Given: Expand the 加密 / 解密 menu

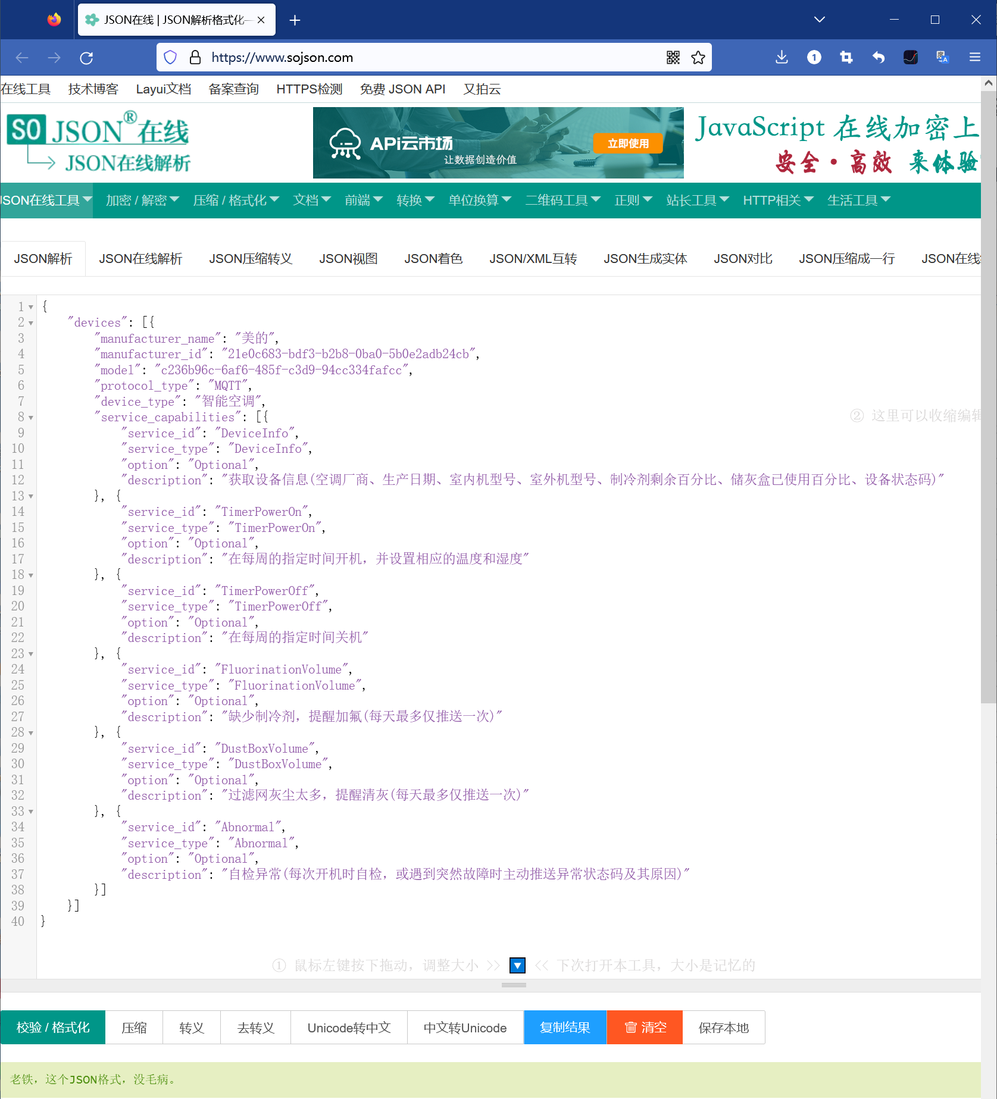Looking at the screenshot, I should tap(142, 201).
